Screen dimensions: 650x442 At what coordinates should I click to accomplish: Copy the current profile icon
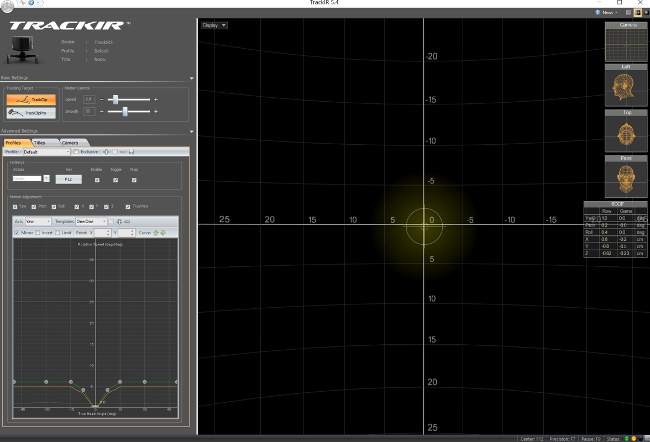point(115,152)
